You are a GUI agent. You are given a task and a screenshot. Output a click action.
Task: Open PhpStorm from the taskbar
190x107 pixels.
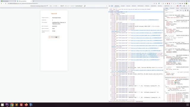(7, 105)
